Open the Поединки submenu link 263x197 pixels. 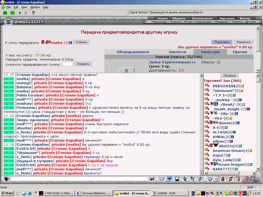coord(222,22)
